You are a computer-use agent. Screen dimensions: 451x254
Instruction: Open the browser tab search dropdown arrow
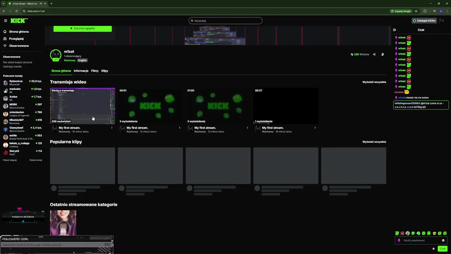[x=3, y=4]
